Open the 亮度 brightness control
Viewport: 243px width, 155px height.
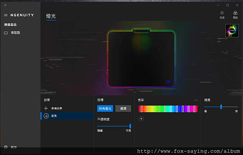click(x=222, y=15)
